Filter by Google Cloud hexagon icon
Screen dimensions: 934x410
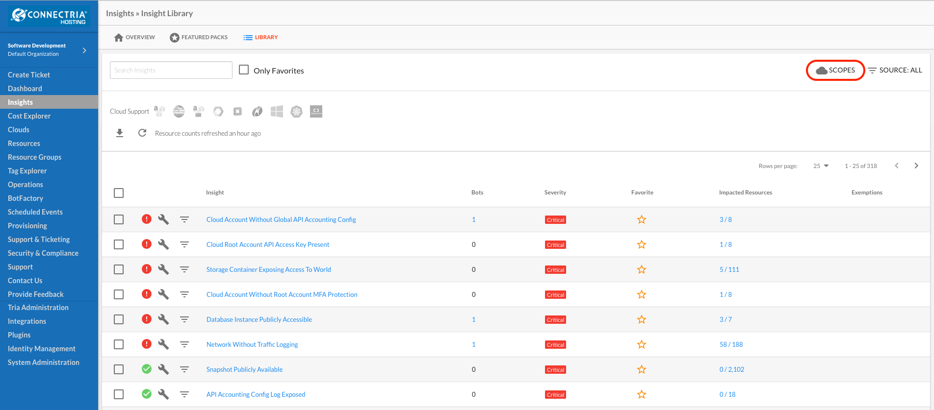point(218,112)
